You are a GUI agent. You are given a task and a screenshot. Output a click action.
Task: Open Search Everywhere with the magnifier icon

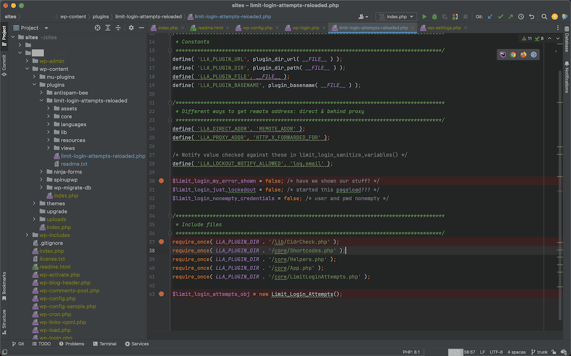544,17
